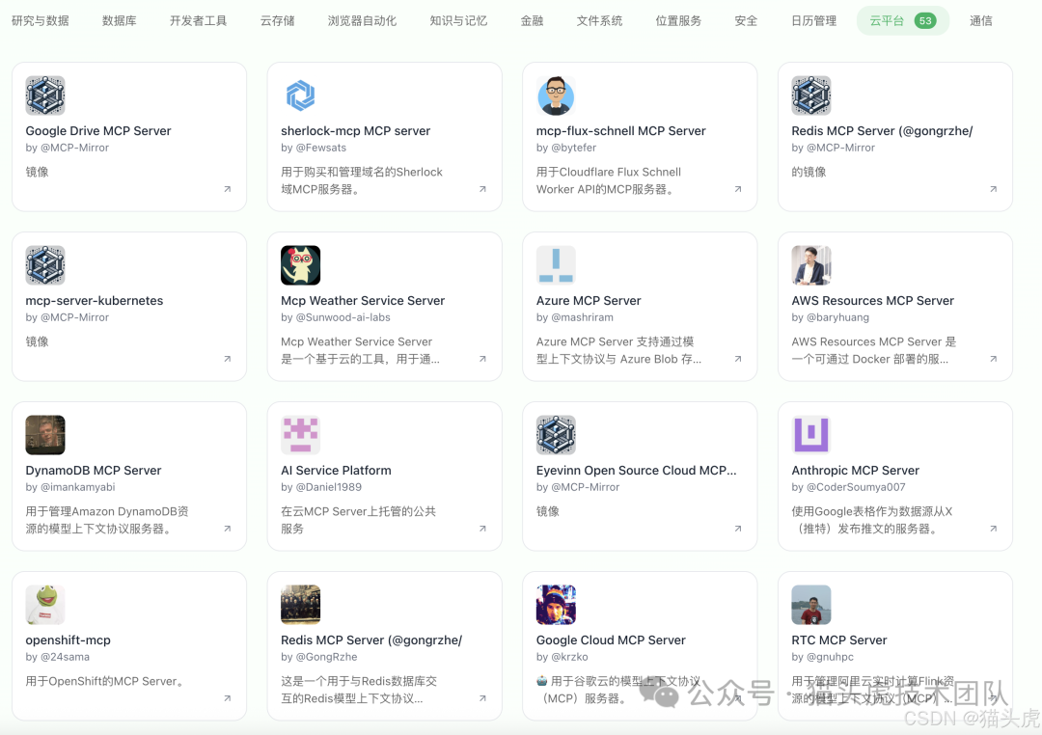Image resolution: width=1042 pixels, height=735 pixels.
Task: Open external arrow on Anthropic MCP Server card
Action: 993,529
